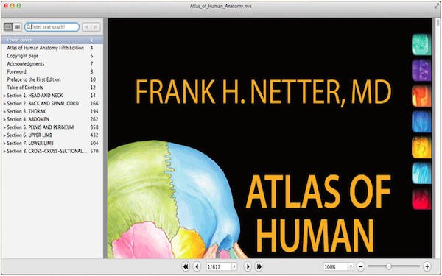Expand Section 1. HEAD AND NECK
Screen dimensions: 442x276
(4, 96)
